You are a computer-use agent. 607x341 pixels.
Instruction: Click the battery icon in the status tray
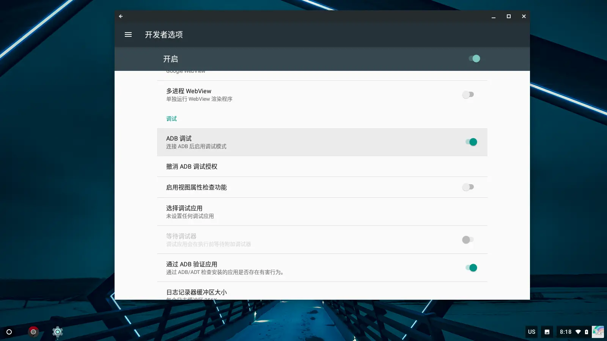point(586,332)
